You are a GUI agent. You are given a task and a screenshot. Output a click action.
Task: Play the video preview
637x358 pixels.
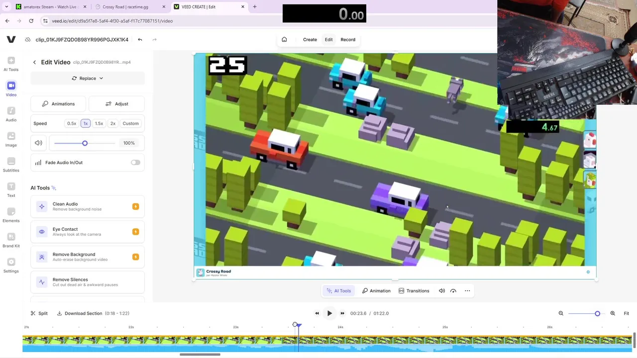(x=329, y=313)
